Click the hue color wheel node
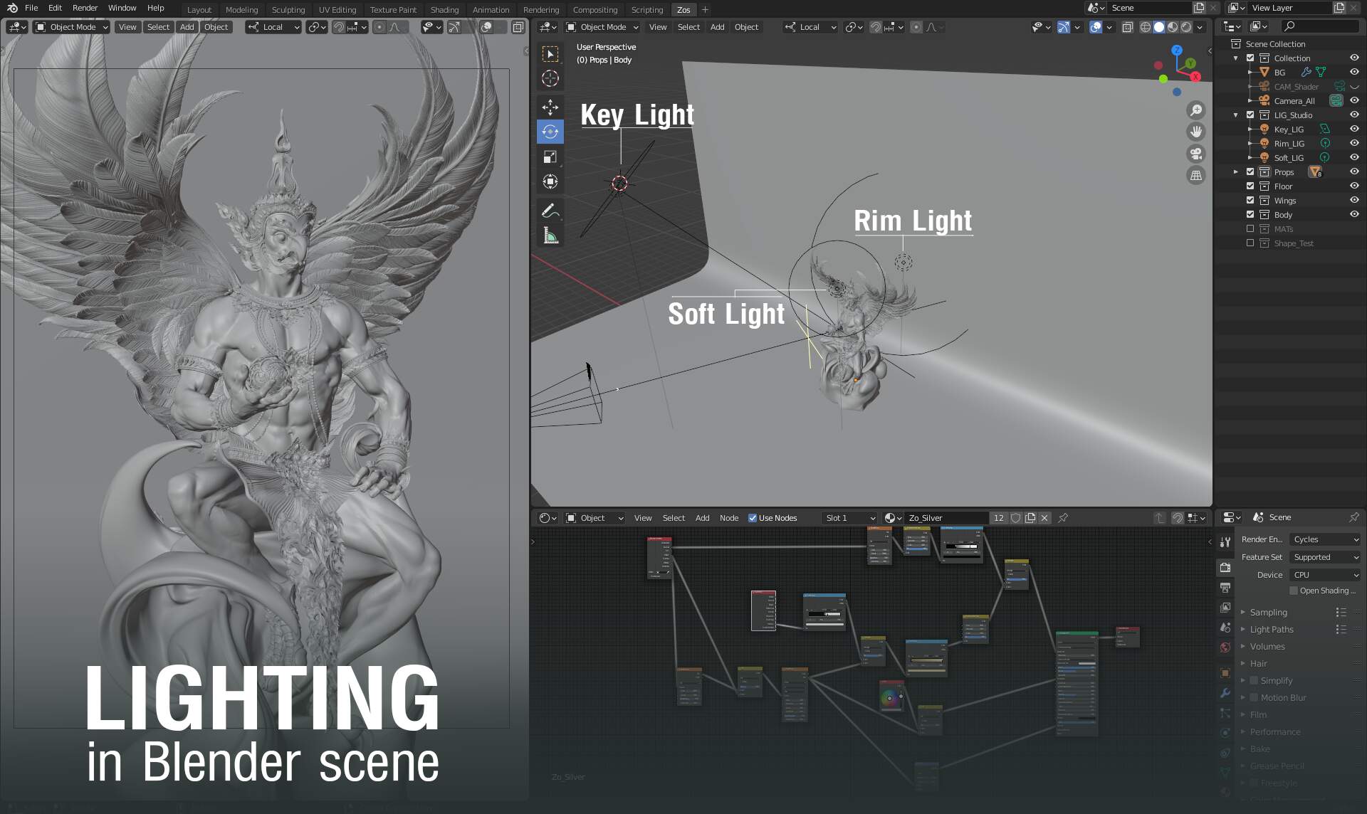 coord(891,697)
